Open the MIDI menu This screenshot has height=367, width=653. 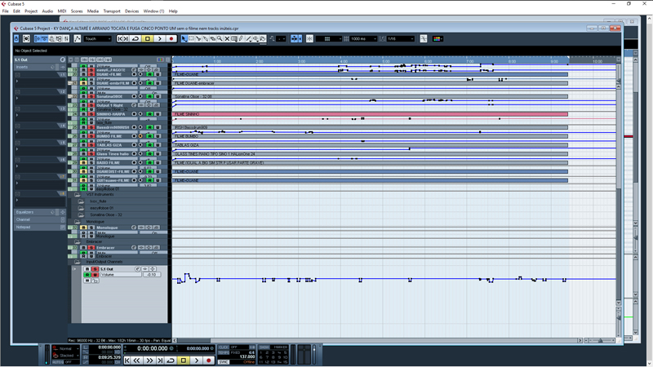click(62, 11)
